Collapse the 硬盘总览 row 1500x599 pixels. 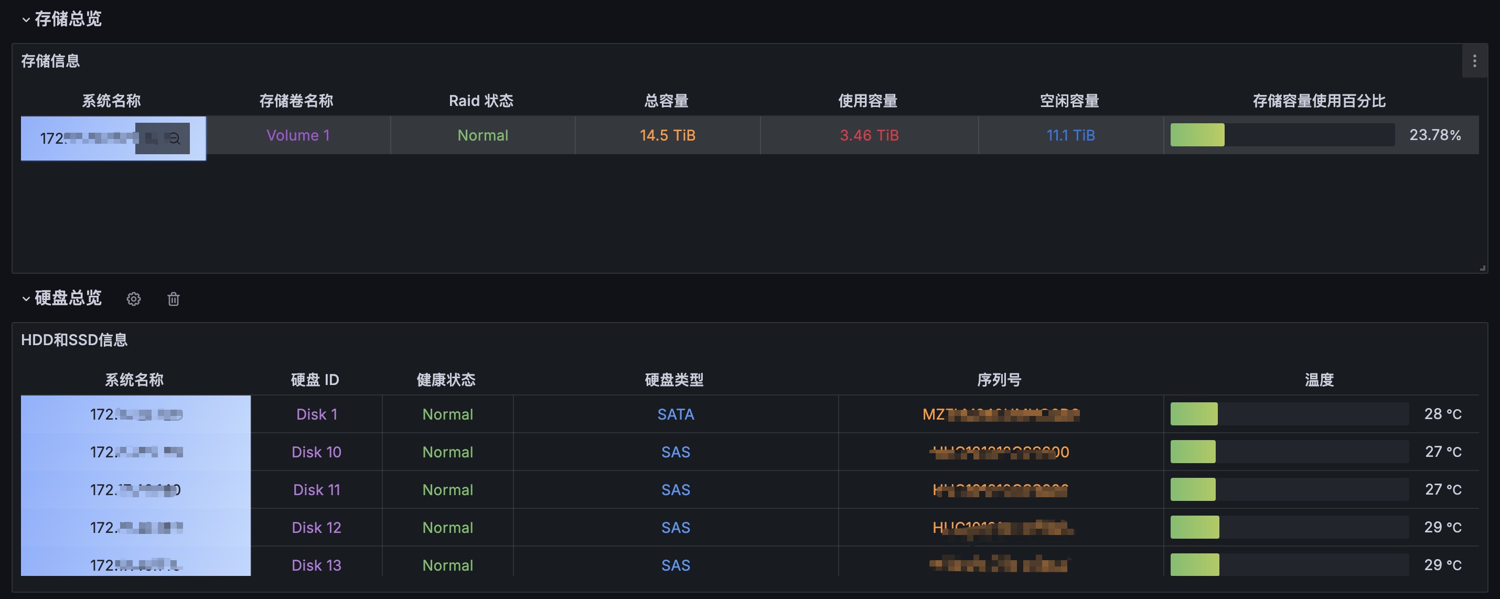point(26,298)
